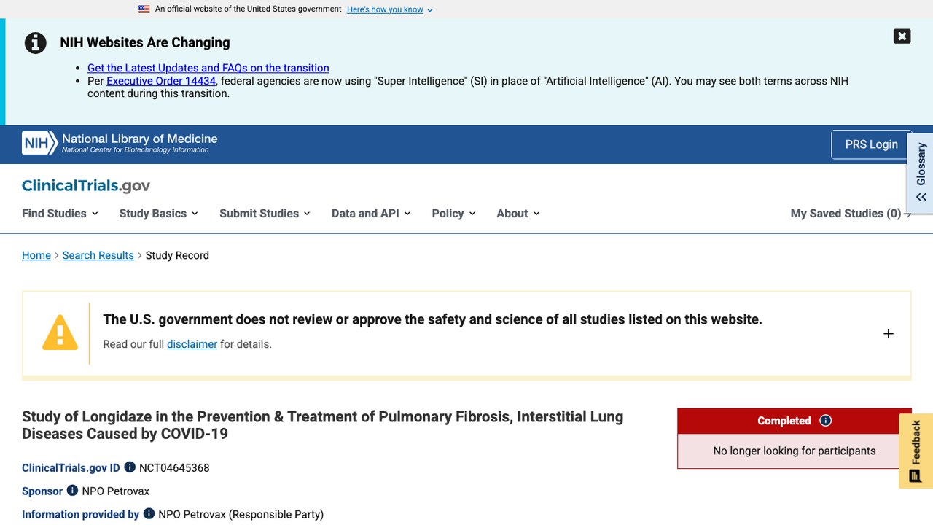Expand the disclaimer notice with plus icon
Viewport: 933px width, 525px height.
pos(889,334)
